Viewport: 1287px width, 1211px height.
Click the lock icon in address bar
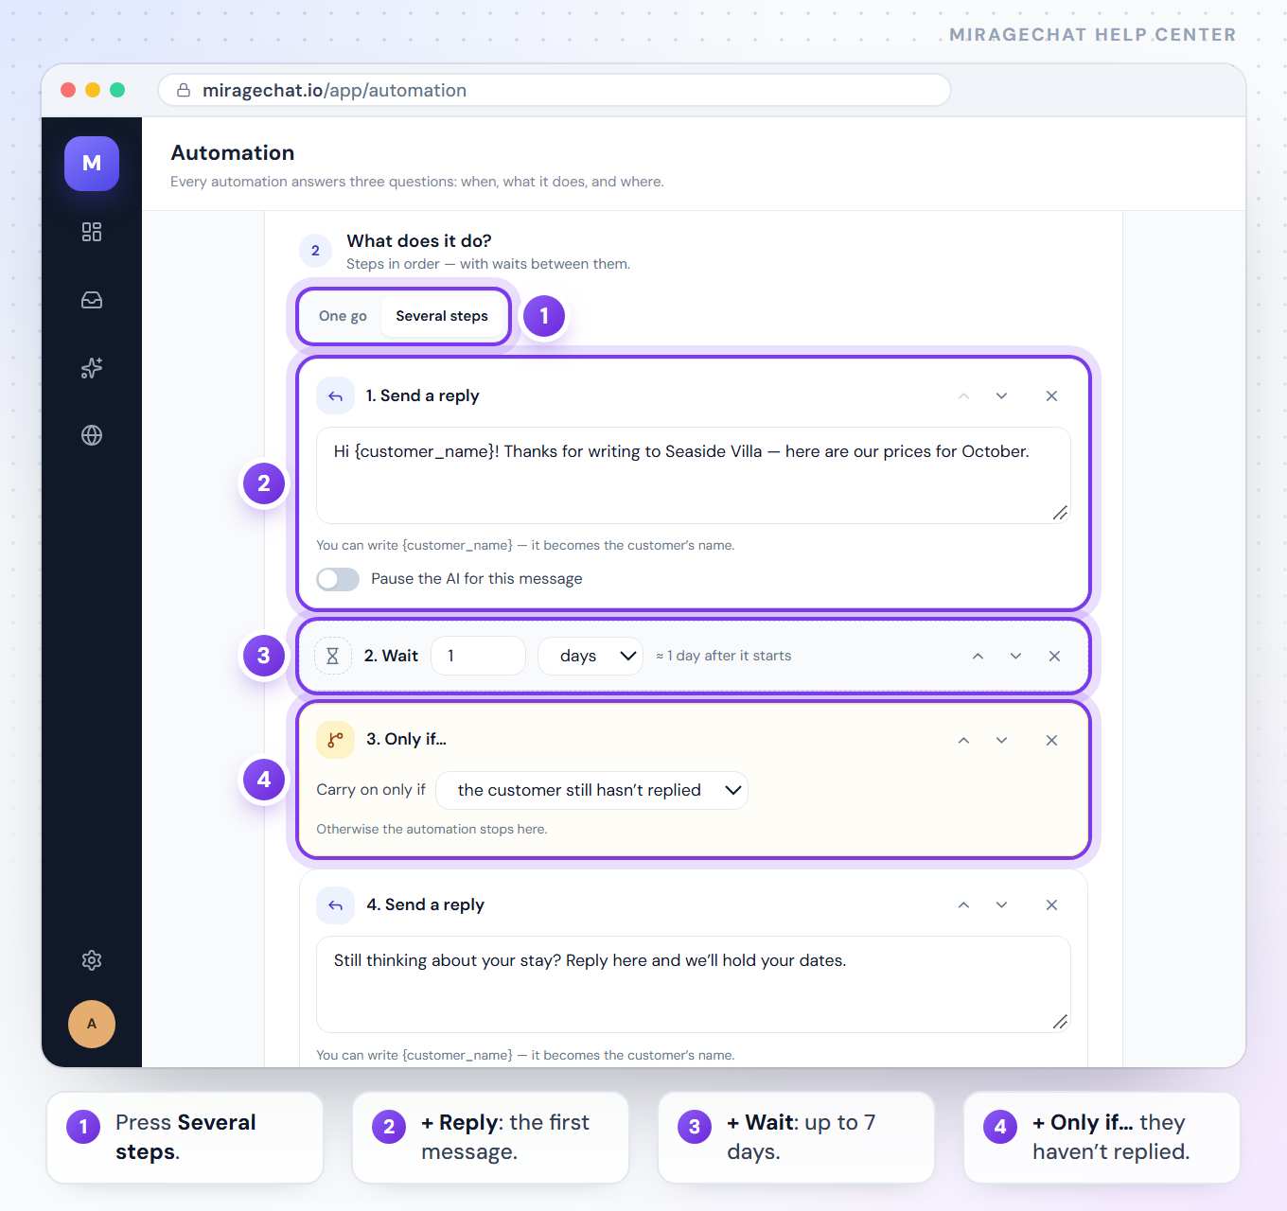pyautogui.click(x=184, y=90)
